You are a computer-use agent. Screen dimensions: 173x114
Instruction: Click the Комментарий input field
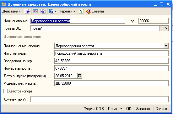point(100,99)
